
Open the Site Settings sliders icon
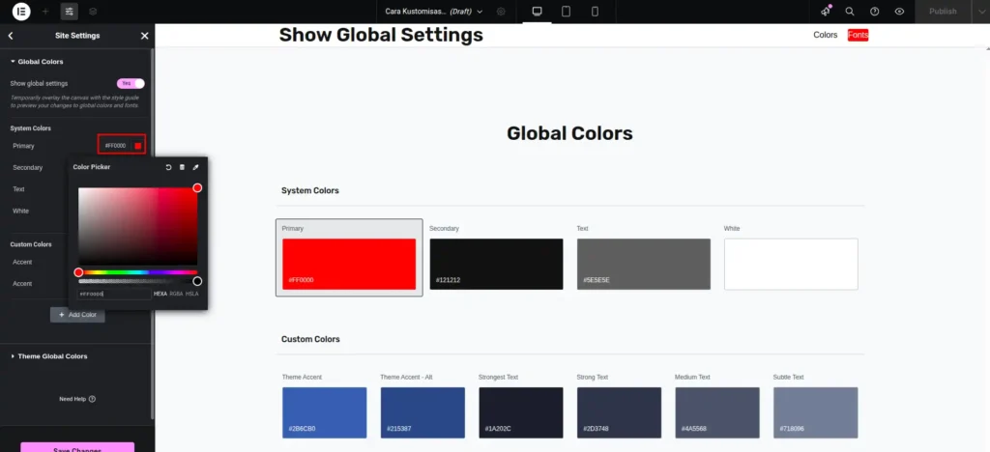(x=70, y=12)
